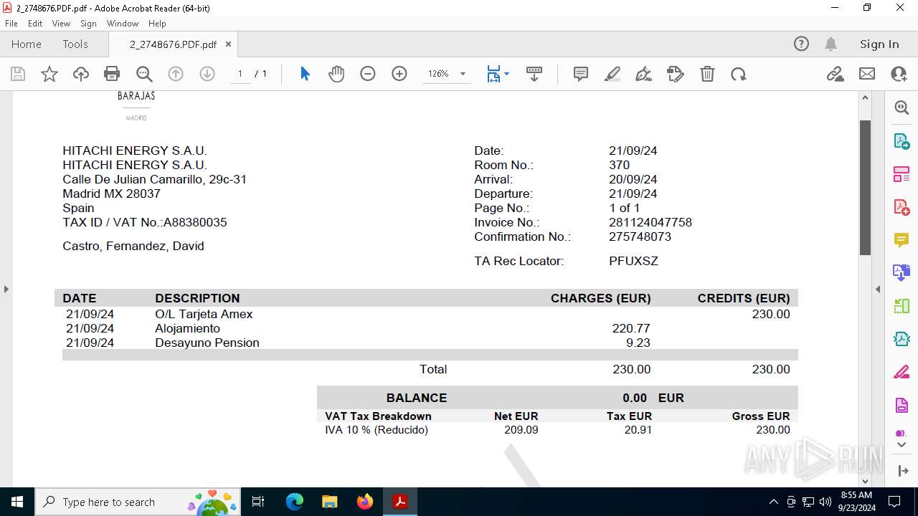Open the Help menu

(157, 24)
